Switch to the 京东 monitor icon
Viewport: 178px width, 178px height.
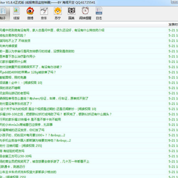coord(44,14)
